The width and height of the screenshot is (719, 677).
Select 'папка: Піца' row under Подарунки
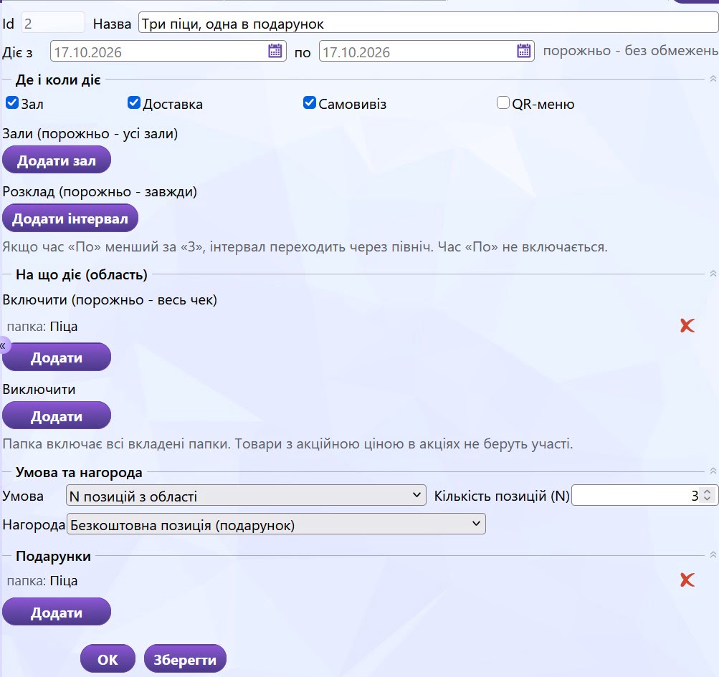click(42, 581)
